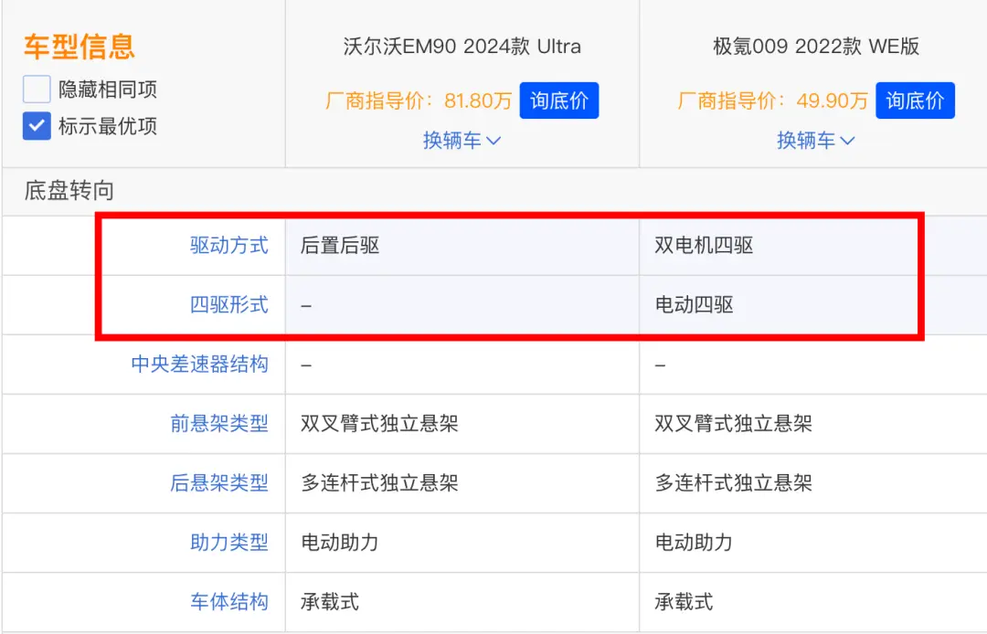Viewport: 987px width, 634px height.
Task: Open the 车体结构 parameter link
Action: pyautogui.click(x=229, y=601)
